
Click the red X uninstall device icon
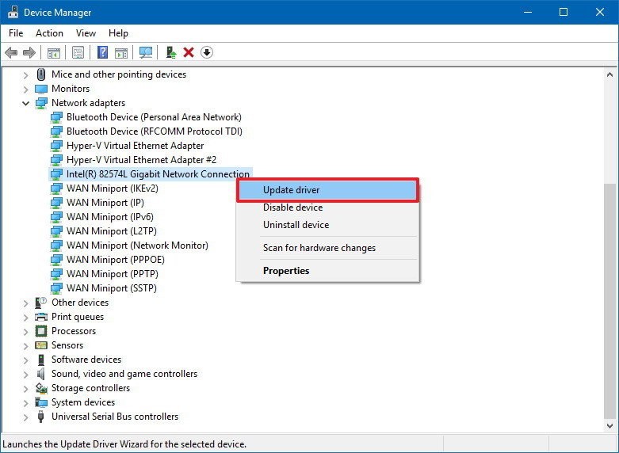point(189,53)
